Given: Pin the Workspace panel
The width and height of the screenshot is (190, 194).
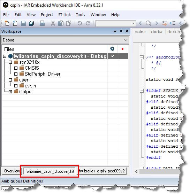Looking at the screenshot, I should (121, 31).
